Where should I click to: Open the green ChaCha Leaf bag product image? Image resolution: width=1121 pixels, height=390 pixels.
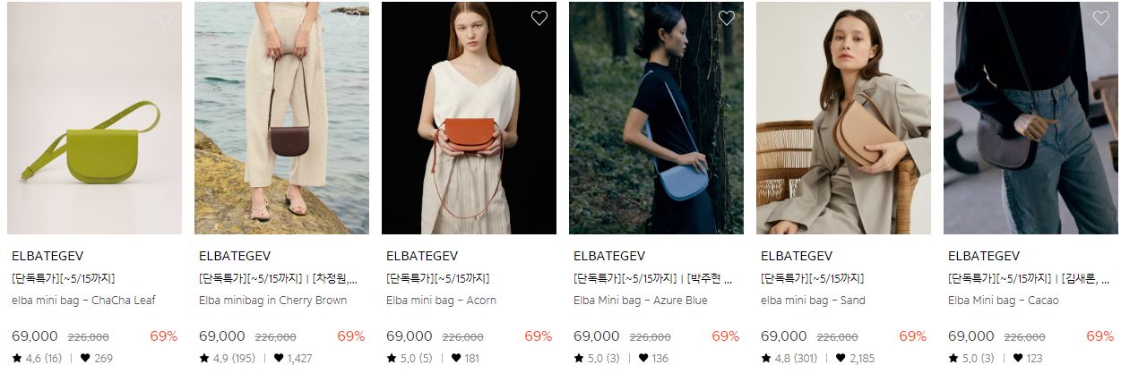click(94, 118)
